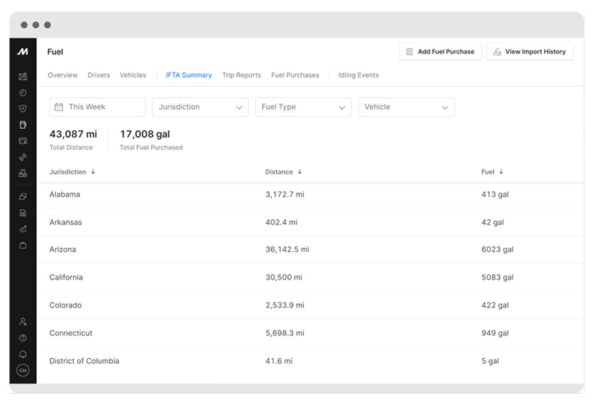Screen dimensions: 592x403
Task: Sort table by Distance column
Action: (x=283, y=172)
